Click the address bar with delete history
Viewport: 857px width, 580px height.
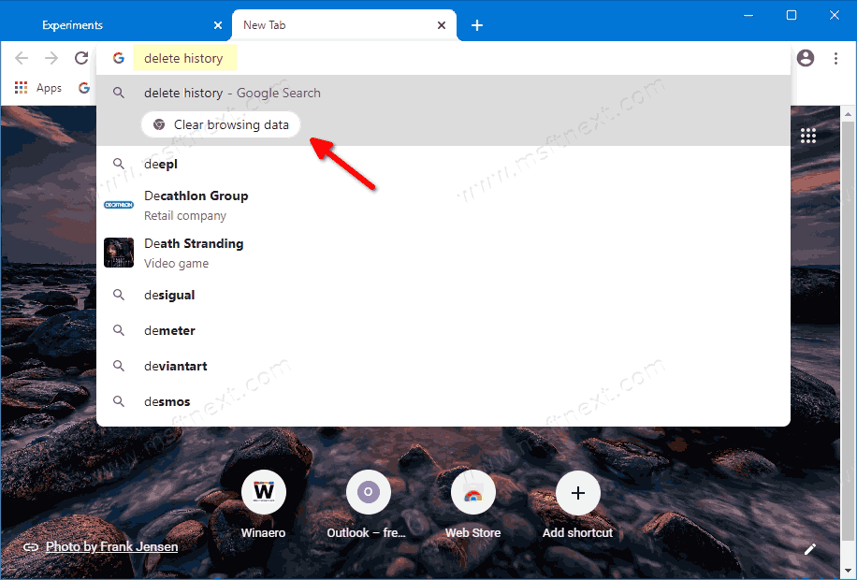374,58
